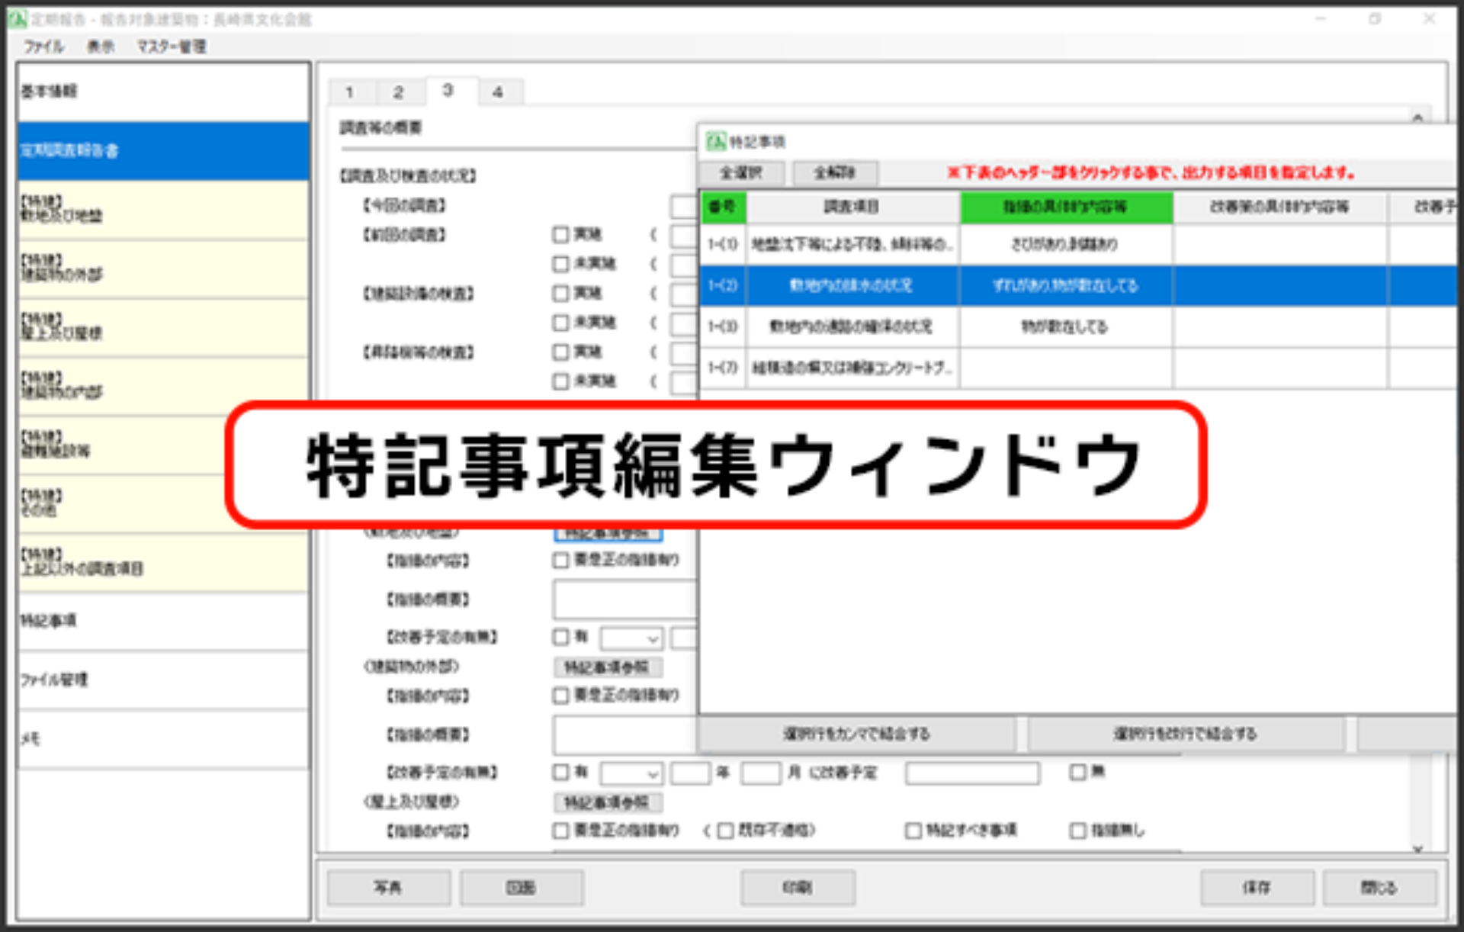This screenshot has height=932, width=1464.
Task: Check 未実施 for 前回の調査
Action: 560,264
